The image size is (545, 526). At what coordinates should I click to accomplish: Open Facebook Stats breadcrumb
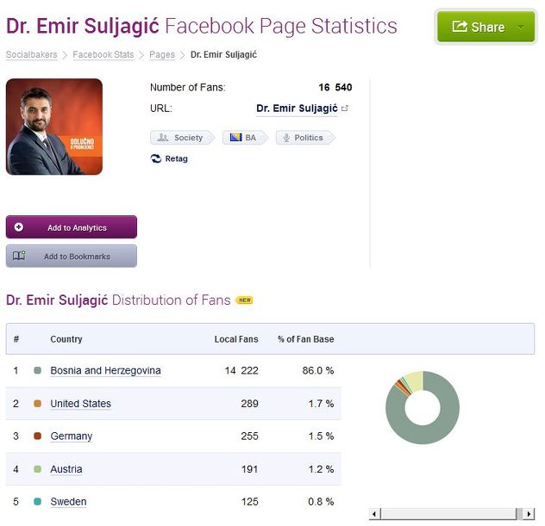(103, 55)
